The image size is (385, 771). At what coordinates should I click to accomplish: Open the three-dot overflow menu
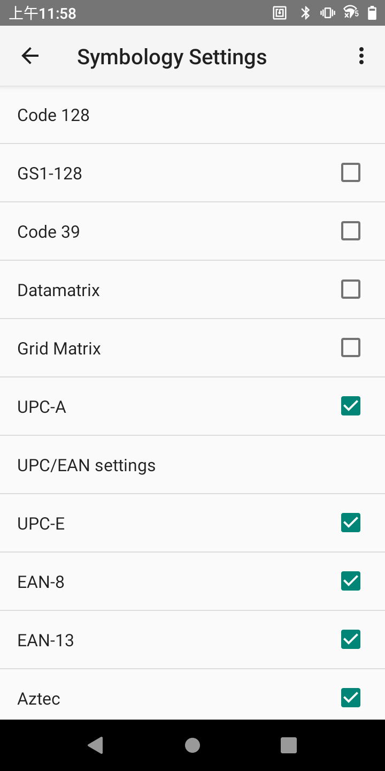click(361, 56)
